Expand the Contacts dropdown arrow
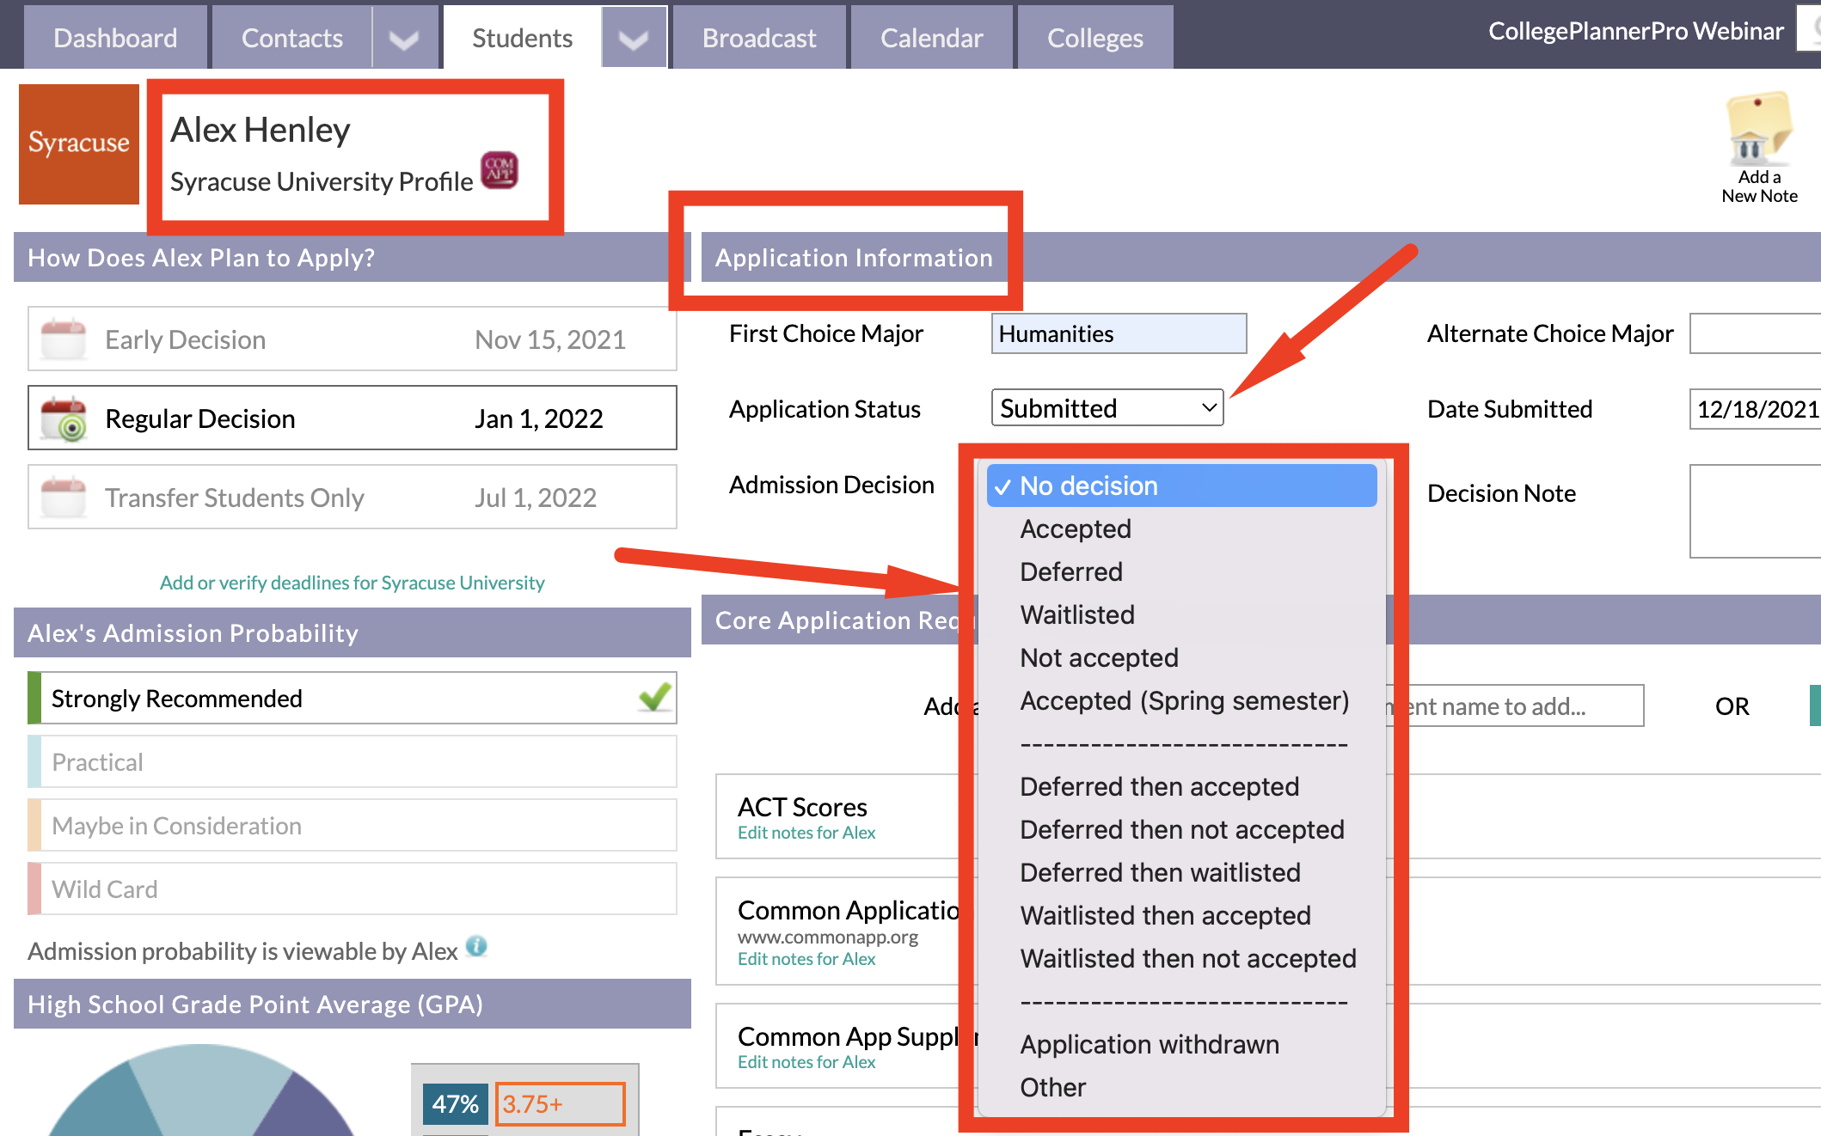Image resolution: width=1821 pixels, height=1136 pixels. (405, 38)
